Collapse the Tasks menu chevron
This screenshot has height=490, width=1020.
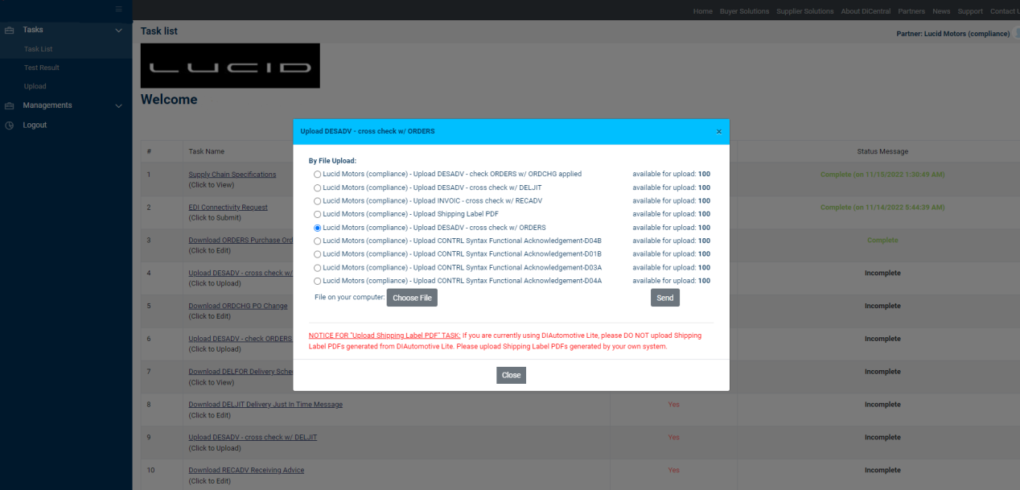click(119, 30)
